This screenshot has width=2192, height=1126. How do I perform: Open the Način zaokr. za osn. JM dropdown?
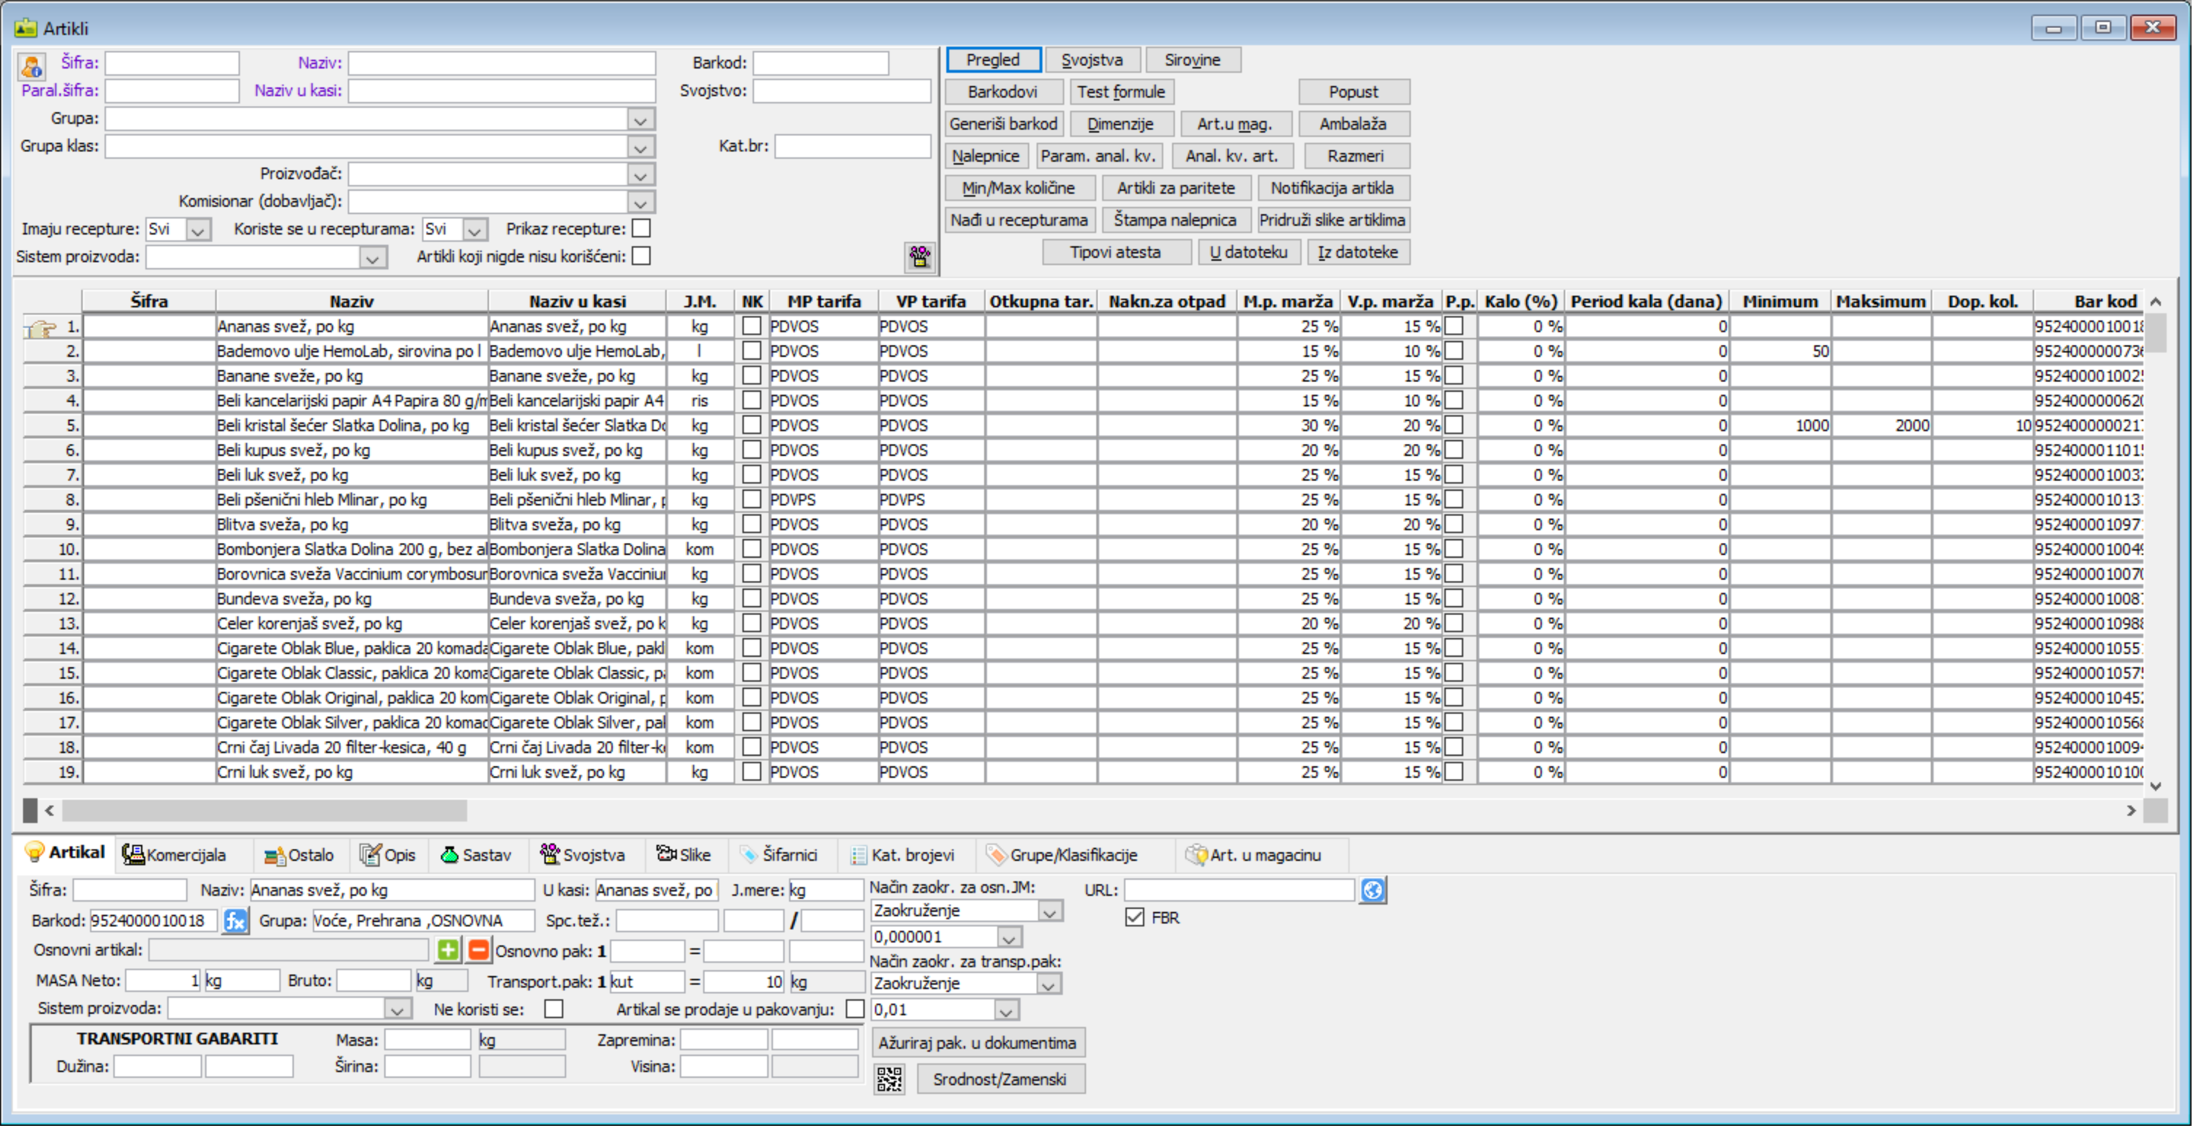coord(1050,912)
